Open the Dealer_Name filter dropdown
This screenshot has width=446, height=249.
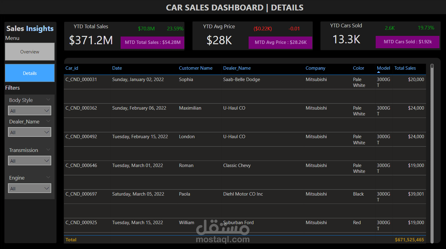[29, 132]
